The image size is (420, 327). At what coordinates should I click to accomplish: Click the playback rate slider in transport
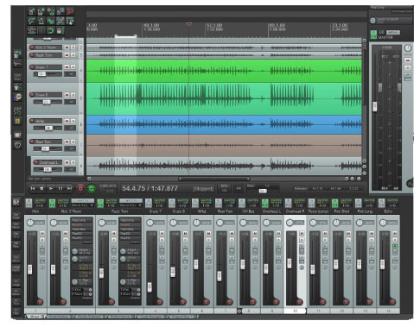pyautogui.click(x=263, y=191)
